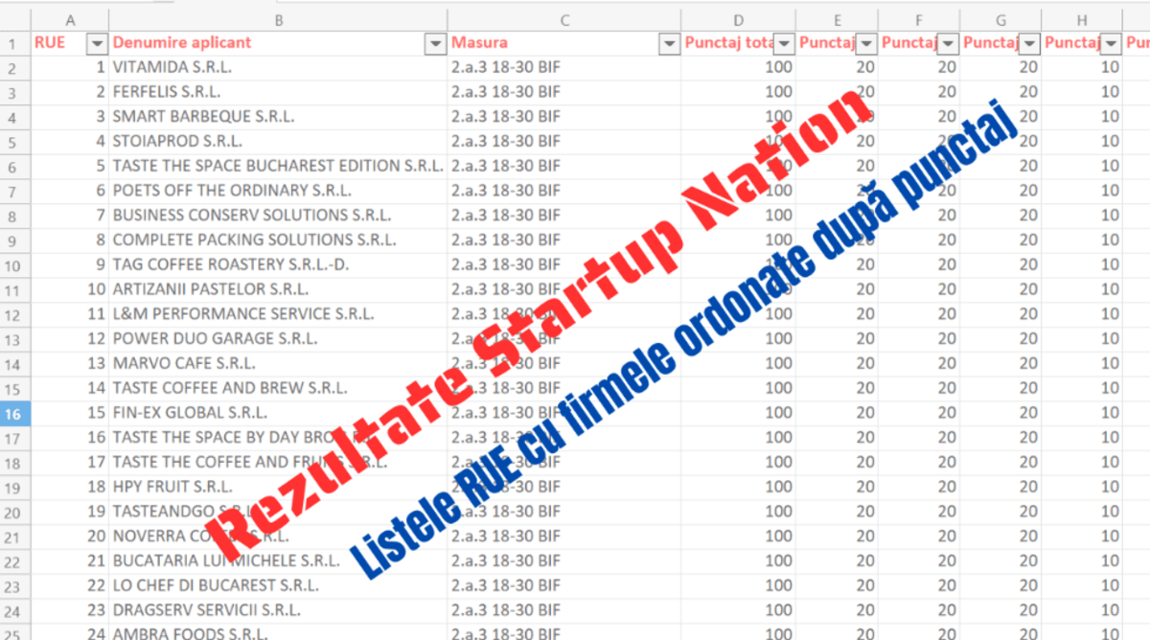Screen dimensions: 1150x640
Task: Open the Masura column filter dropdown
Action: click(x=669, y=43)
